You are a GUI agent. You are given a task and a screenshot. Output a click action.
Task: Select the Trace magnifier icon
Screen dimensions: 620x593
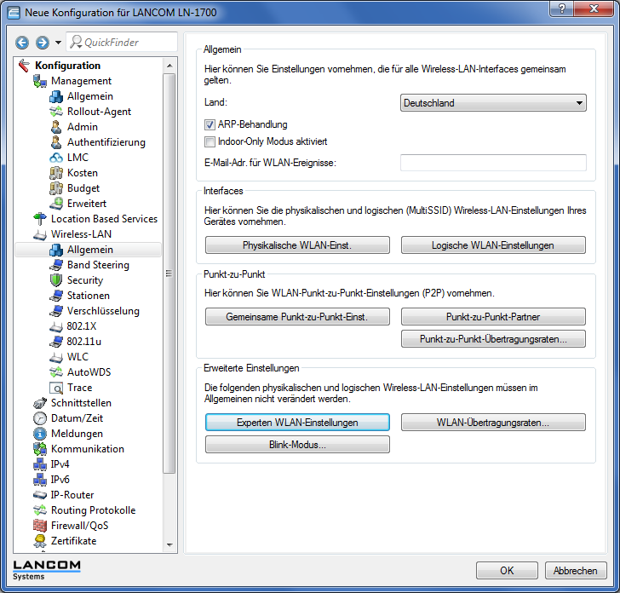(56, 388)
